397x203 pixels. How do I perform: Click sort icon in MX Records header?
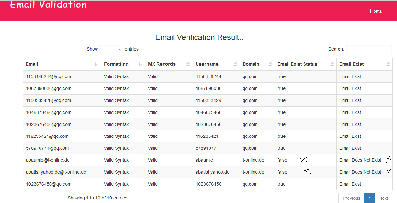pyautogui.click(x=188, y=64)
